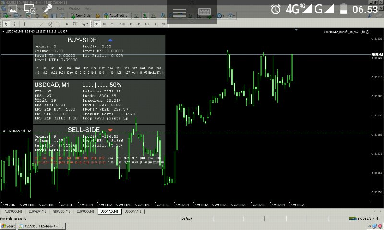
Task: Open the arrows objects dropdown in toolbar
Action: (85, 23)
